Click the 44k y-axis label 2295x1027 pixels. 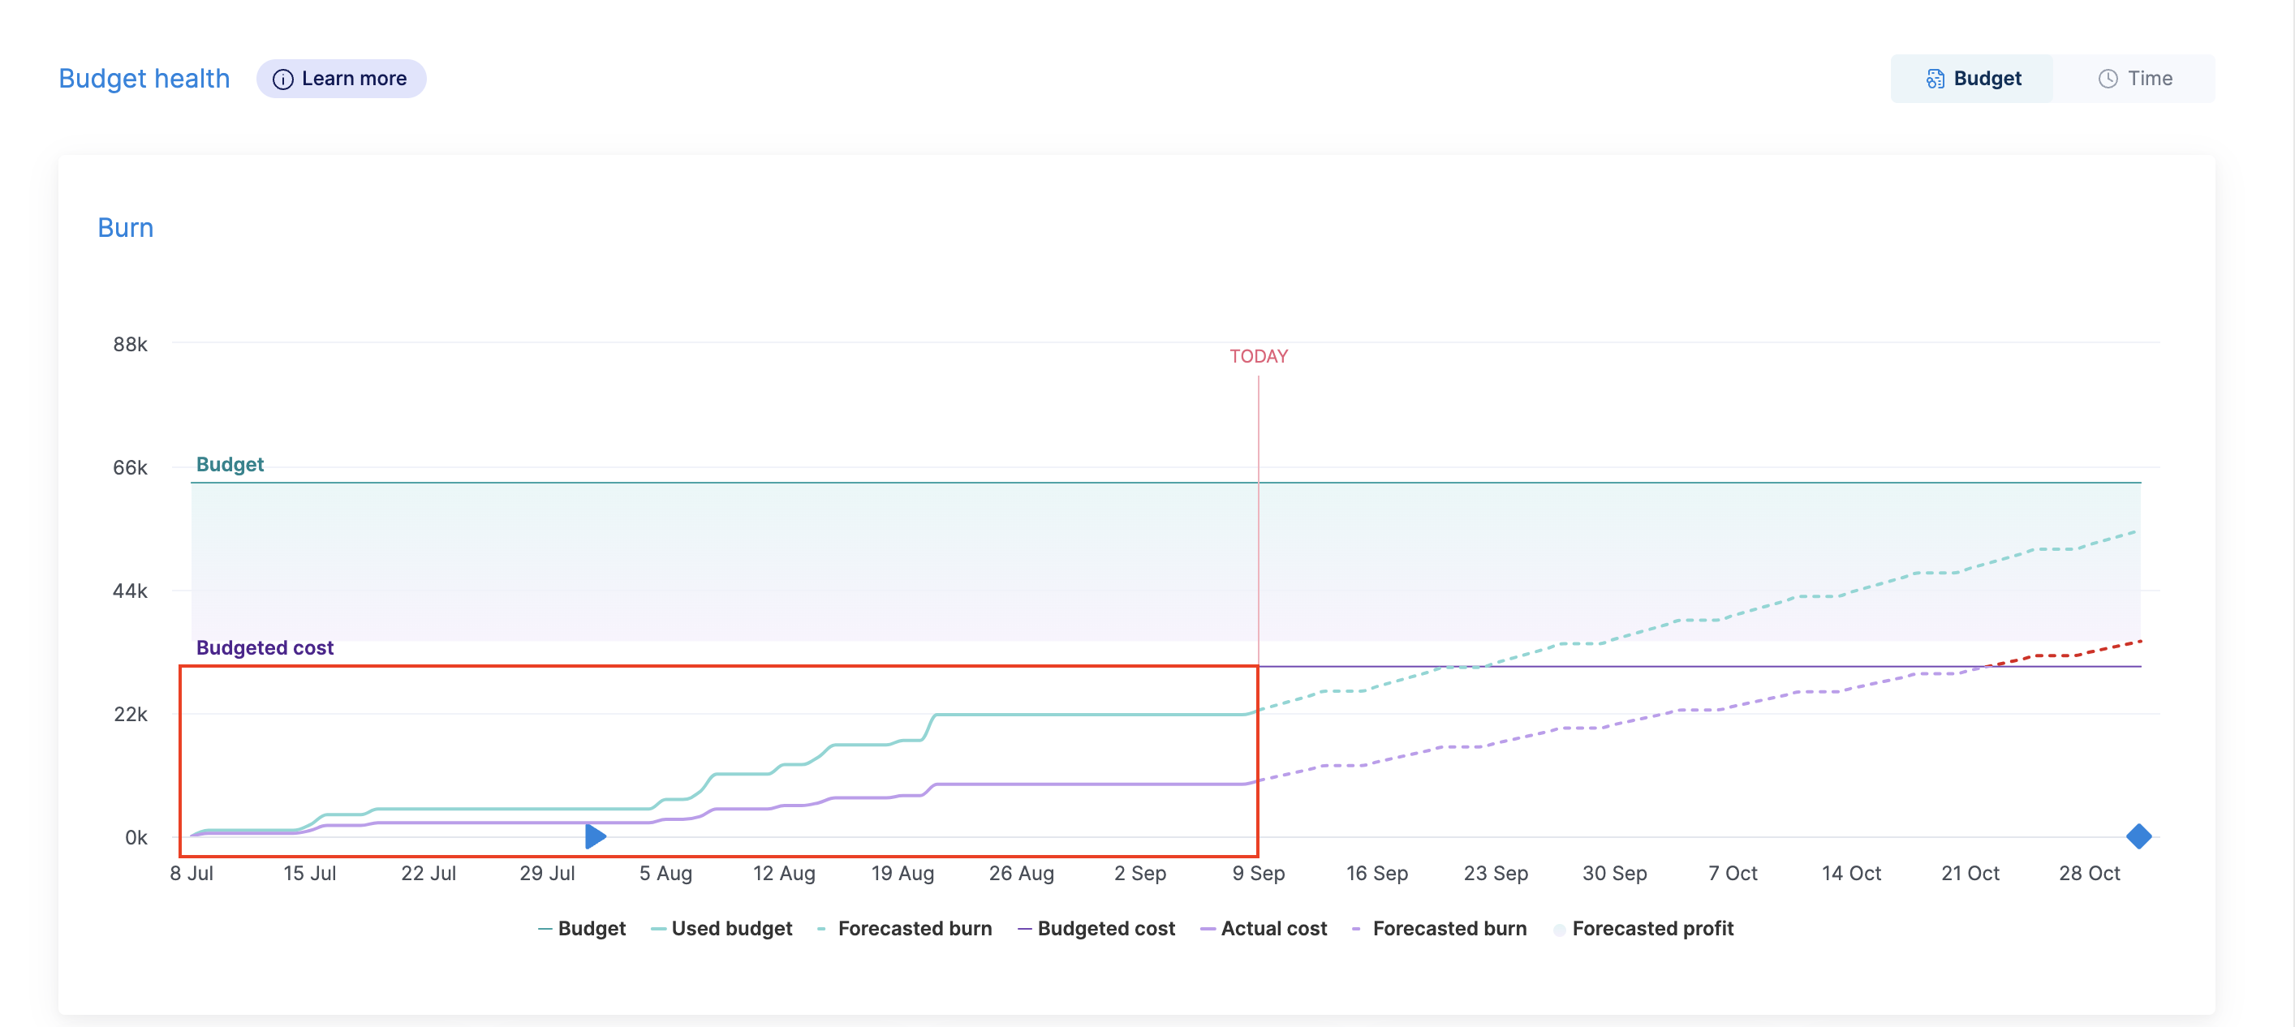(130, 591)
